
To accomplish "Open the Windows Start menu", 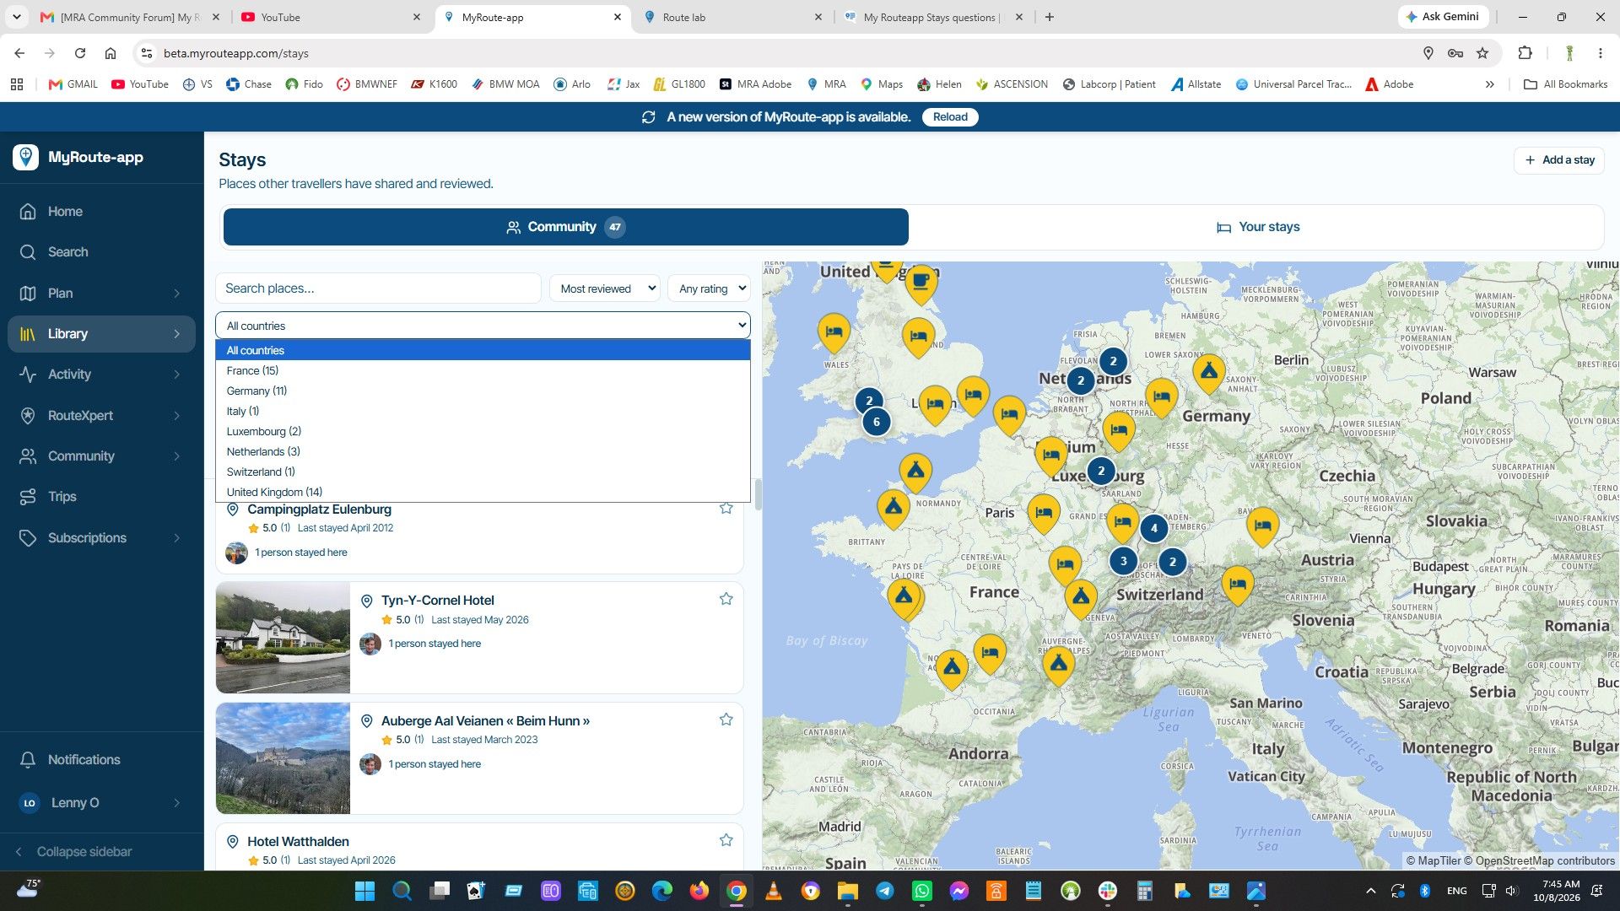I will (x=364, y=891).
